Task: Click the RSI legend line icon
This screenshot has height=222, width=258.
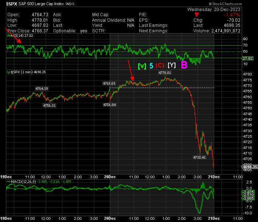Action: [x=8, y=35]
